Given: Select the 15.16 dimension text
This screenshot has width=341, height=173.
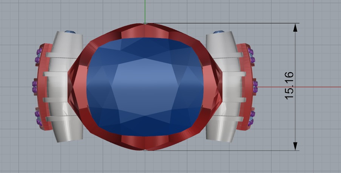Looking at the screenshot, I should (289, 86).
